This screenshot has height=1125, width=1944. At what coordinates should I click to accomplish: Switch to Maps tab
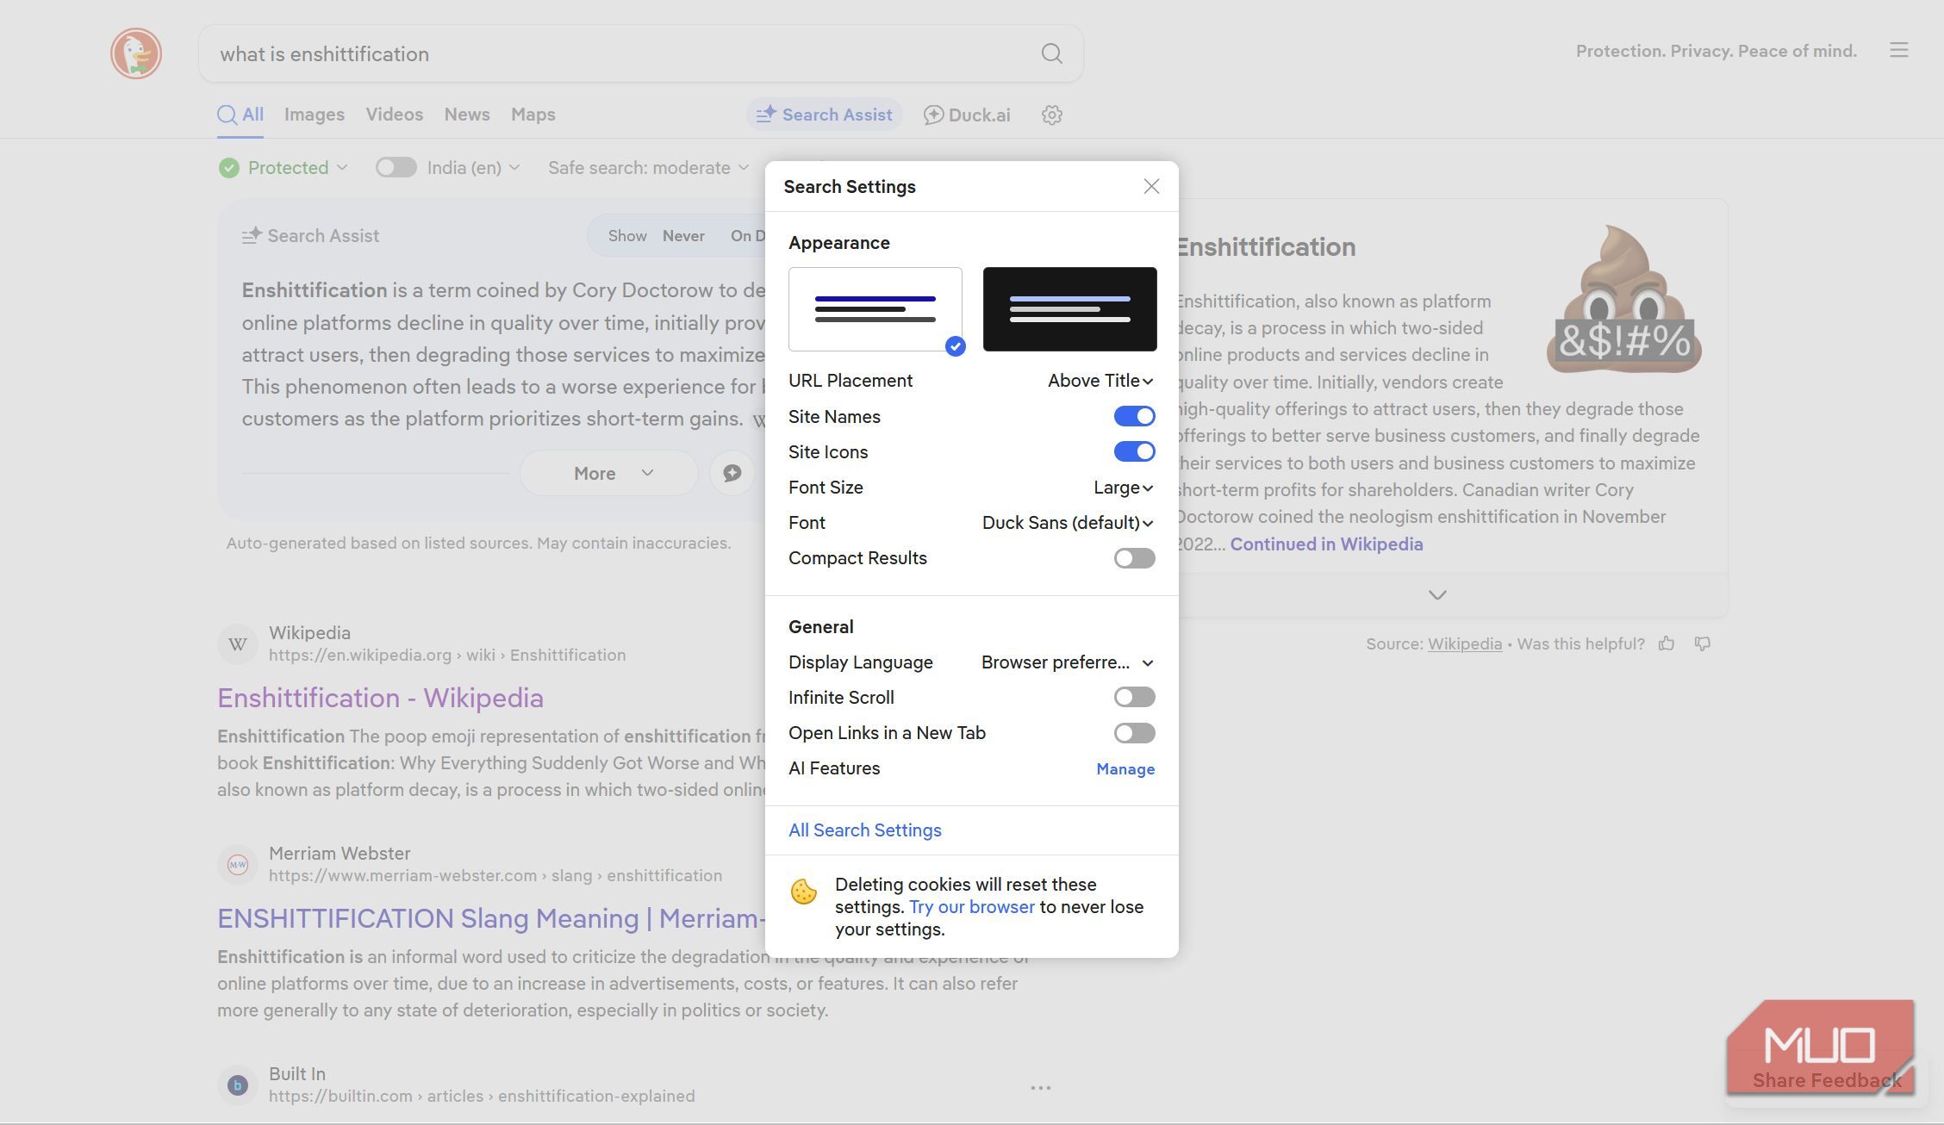(x=533, y=115)
